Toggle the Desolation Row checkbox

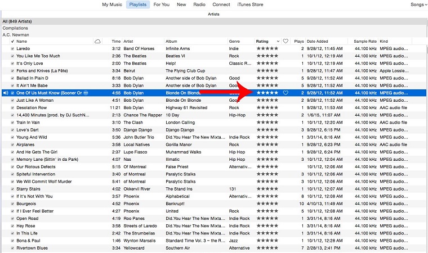point(12,108)
